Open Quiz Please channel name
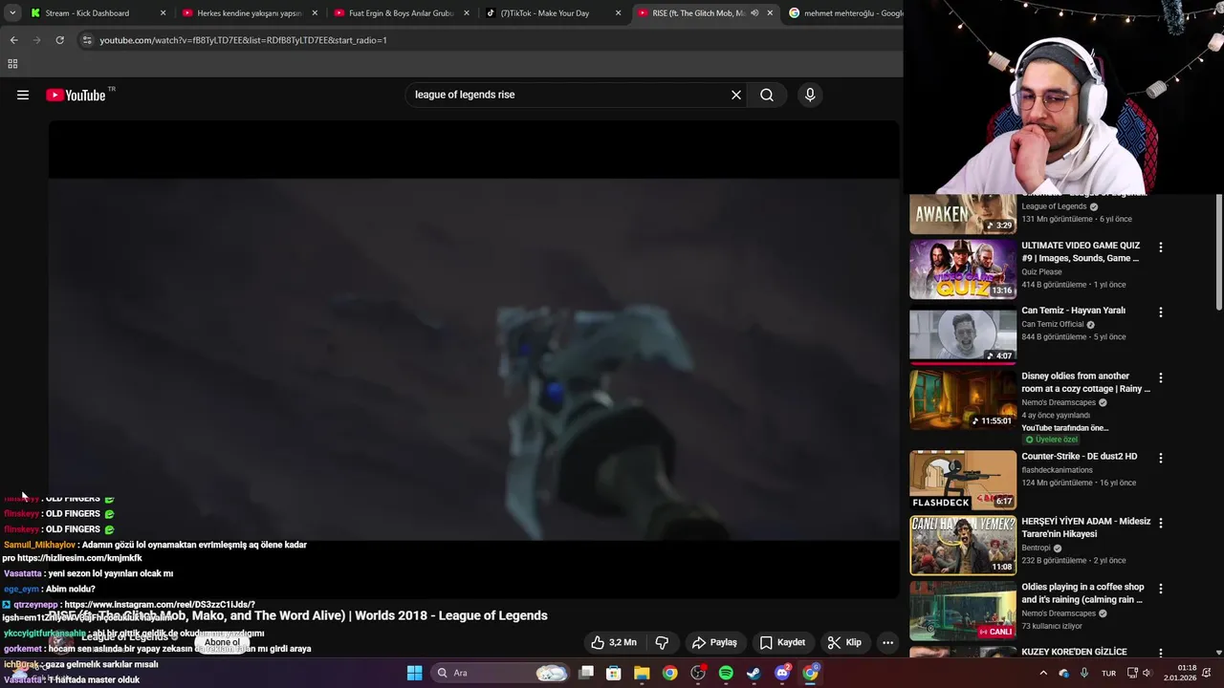Viewport: 1224px width, 688px height. pyautogui.click(x=1041, y=271)
